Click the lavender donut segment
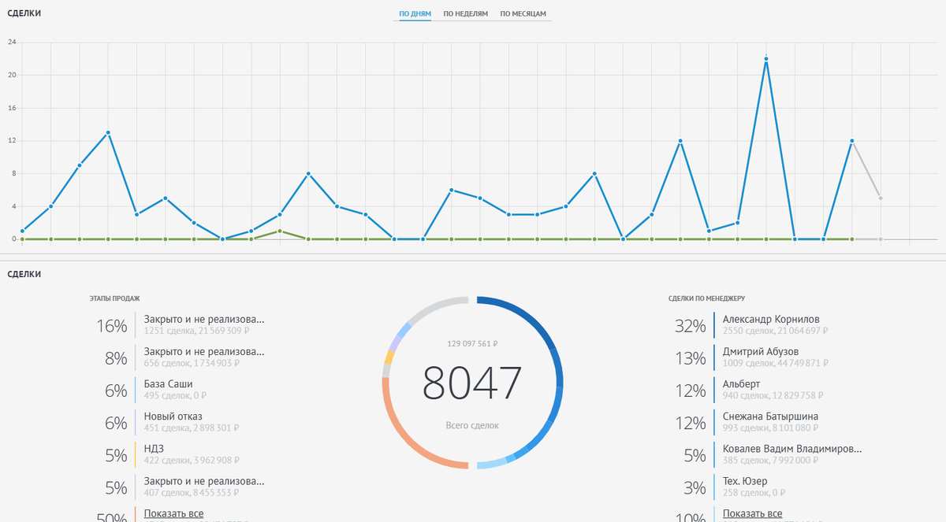This screenshot has width=946, height=522. coord(394,342)
